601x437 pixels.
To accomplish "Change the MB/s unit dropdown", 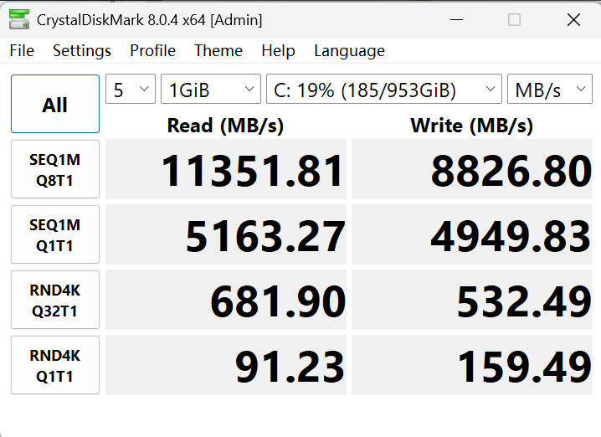I will click(x=549, y=90).
